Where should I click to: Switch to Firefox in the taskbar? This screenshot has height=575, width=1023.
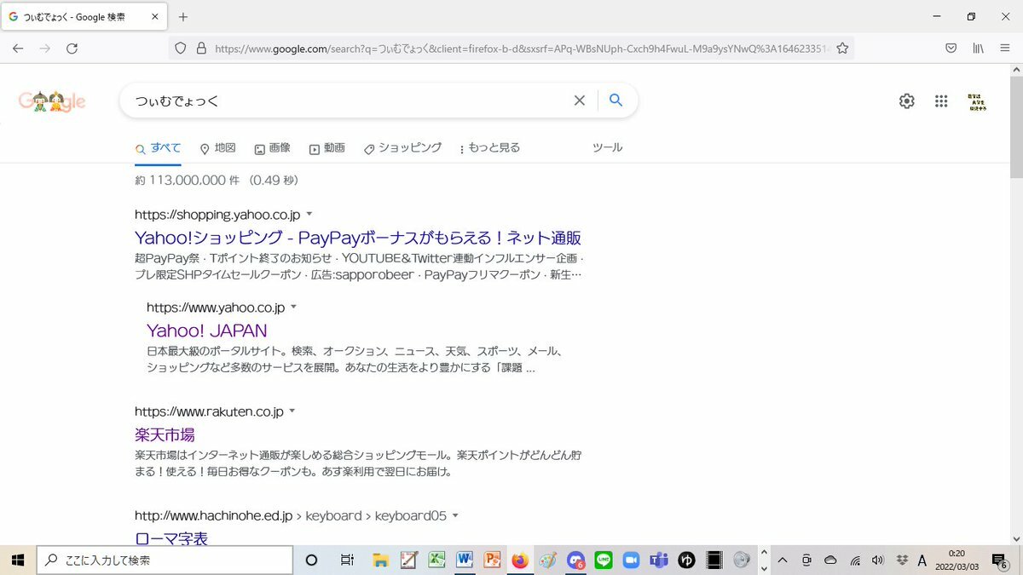pos(520,560)
